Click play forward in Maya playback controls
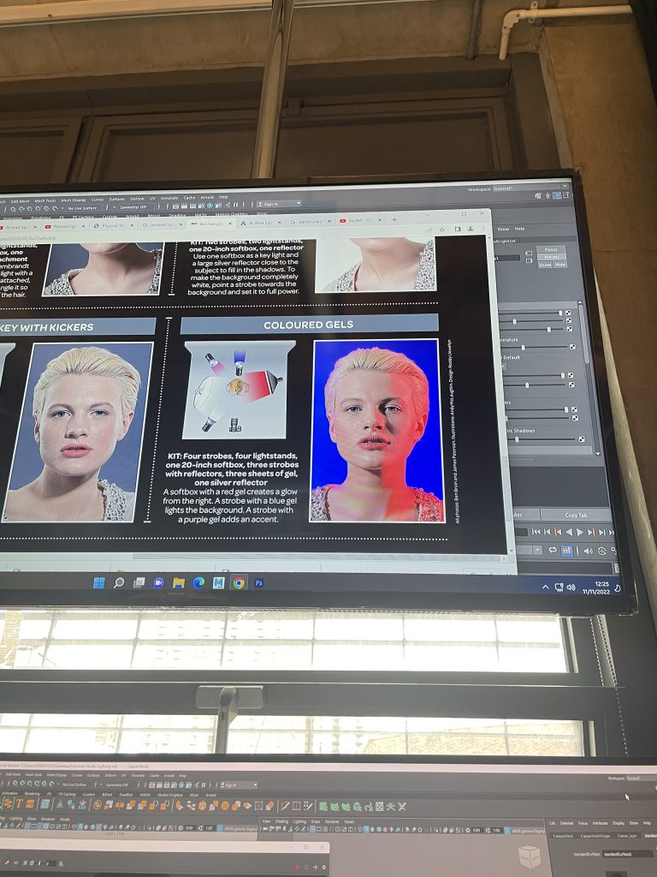This screenshot has width=657, height=877. pyautogui.click(x=580, y=532)
